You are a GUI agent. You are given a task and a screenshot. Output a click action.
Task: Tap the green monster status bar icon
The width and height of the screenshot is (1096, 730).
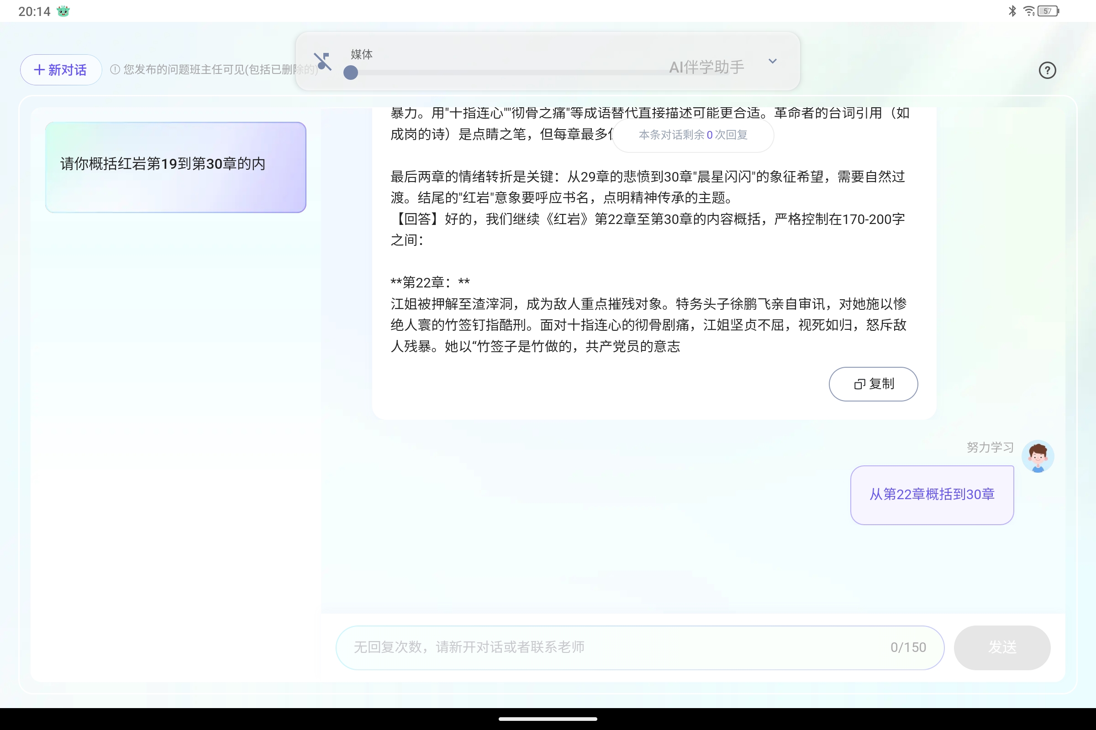coord(63,11)
